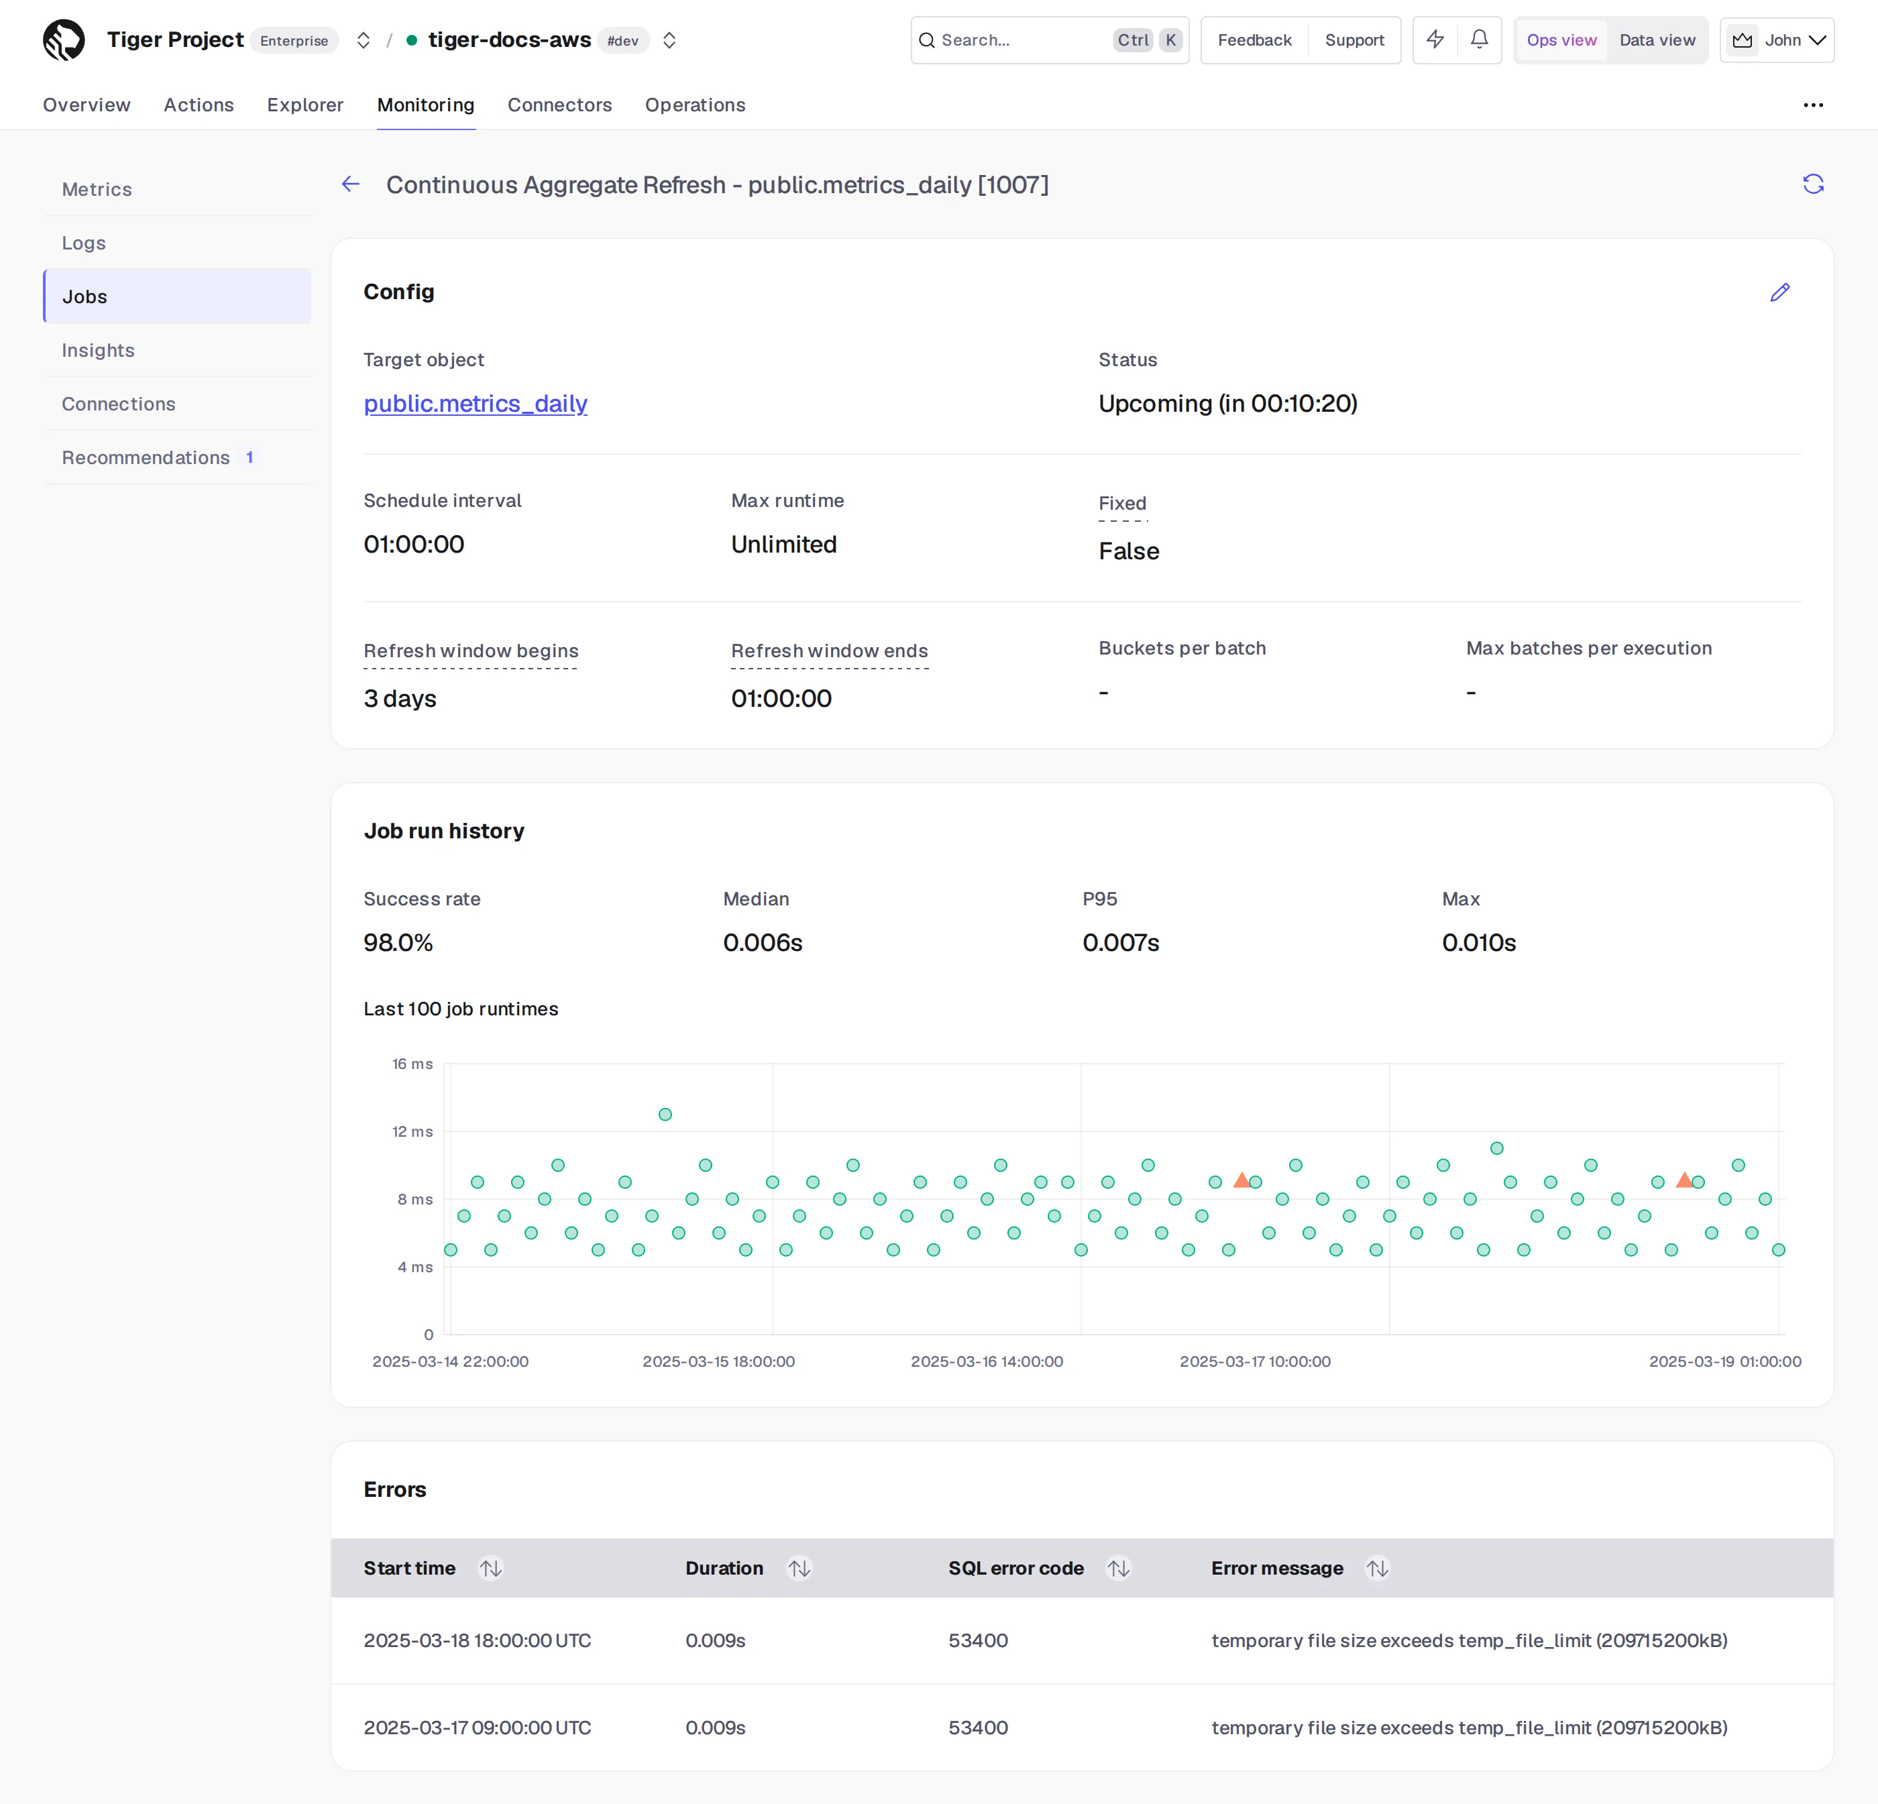Sort errors by Duration
1878x1804 pixels.
799,1569
